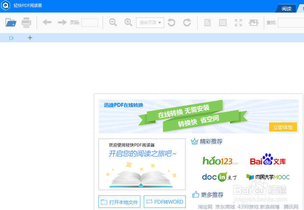Click the 查找 search field

(291, 23)
